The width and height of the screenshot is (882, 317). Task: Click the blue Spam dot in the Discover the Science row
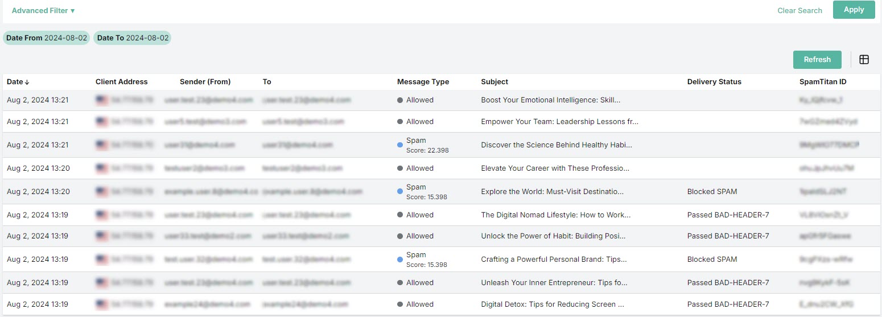click(400, 145)
